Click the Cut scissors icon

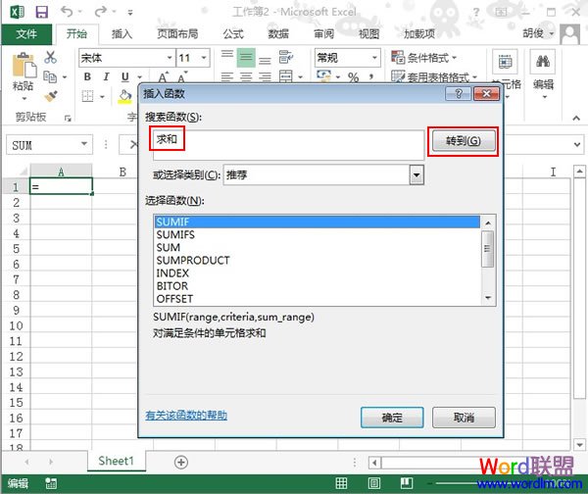(x=50, y=58)
